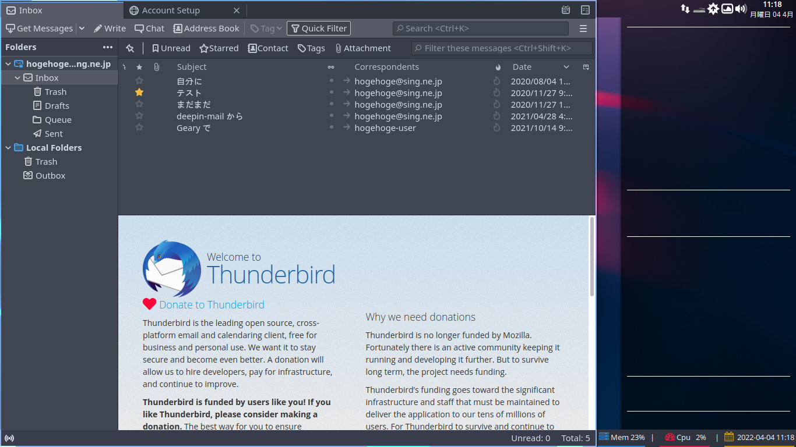Star the deepin-mail から message
Screen dimensions: 796x447
(x=139, y=116)
